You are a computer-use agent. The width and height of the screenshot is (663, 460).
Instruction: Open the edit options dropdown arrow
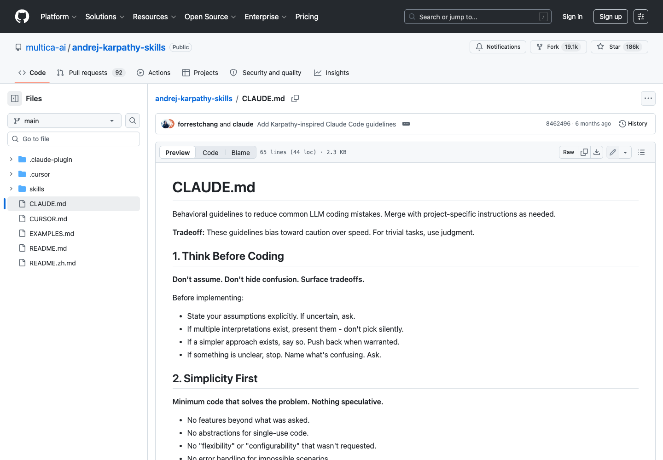point(625,152)
